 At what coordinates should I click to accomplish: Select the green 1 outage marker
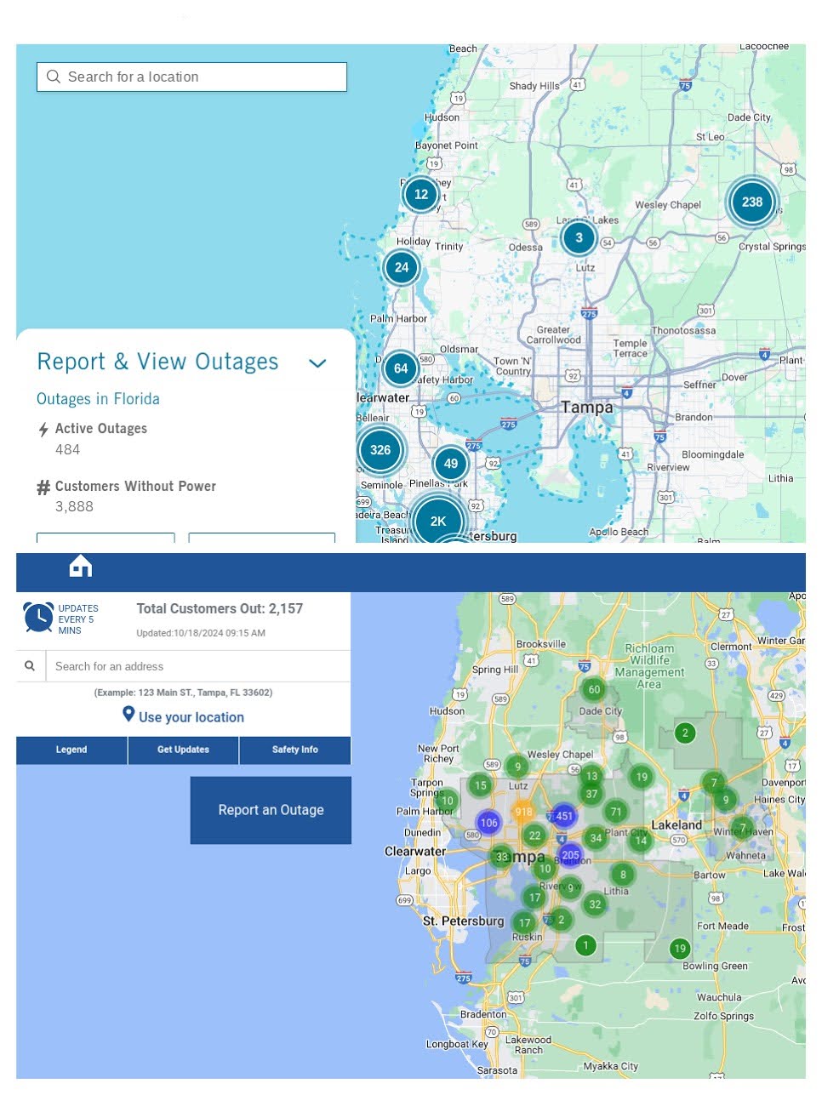(585, 945)
